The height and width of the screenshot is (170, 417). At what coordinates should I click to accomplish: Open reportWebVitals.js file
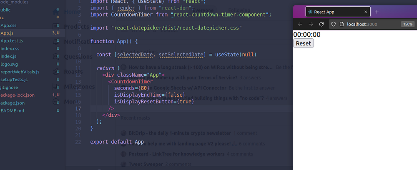coord(20,72)
